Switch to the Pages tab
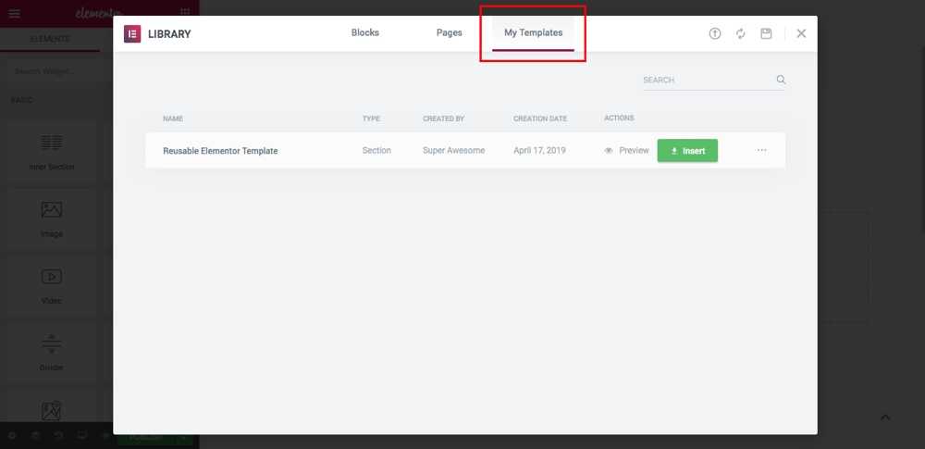 click(449, 32)
